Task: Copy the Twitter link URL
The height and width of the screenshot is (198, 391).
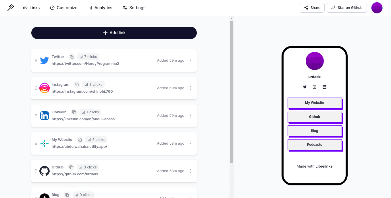Action: coord(72,57)
